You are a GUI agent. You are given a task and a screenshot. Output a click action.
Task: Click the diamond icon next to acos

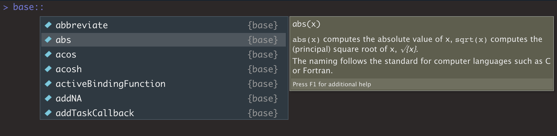pyautogui.click(x=48, y=54)
